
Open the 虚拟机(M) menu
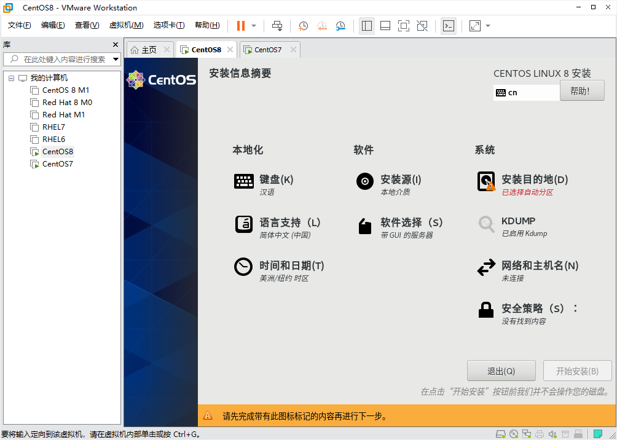click(126, 25)
